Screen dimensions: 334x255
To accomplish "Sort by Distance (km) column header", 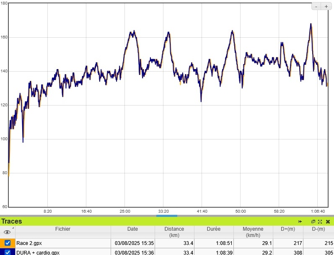I will point(174,232).
